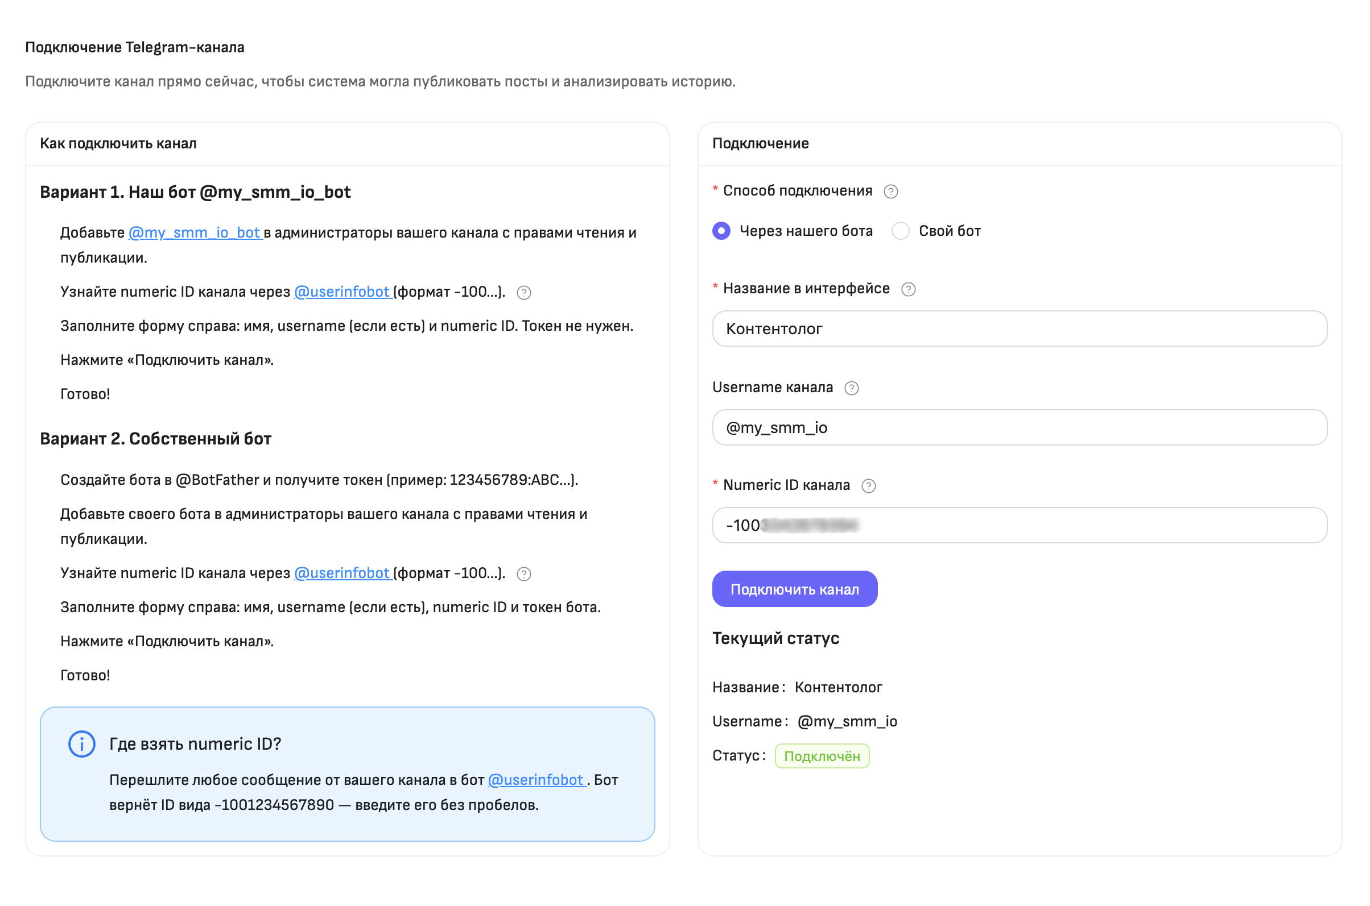Viewport: 1370px width, 906px height.
Task: Open the Username канала help icon
Action: tap(851, 388)
